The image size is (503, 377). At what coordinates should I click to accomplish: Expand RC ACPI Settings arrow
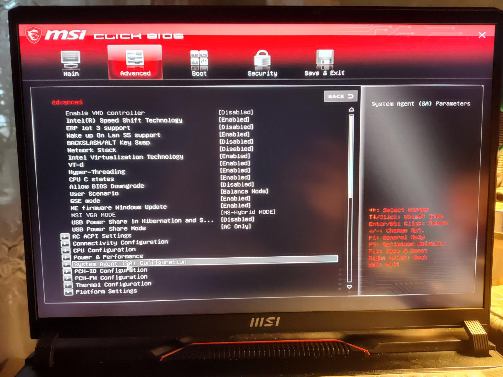65,236
